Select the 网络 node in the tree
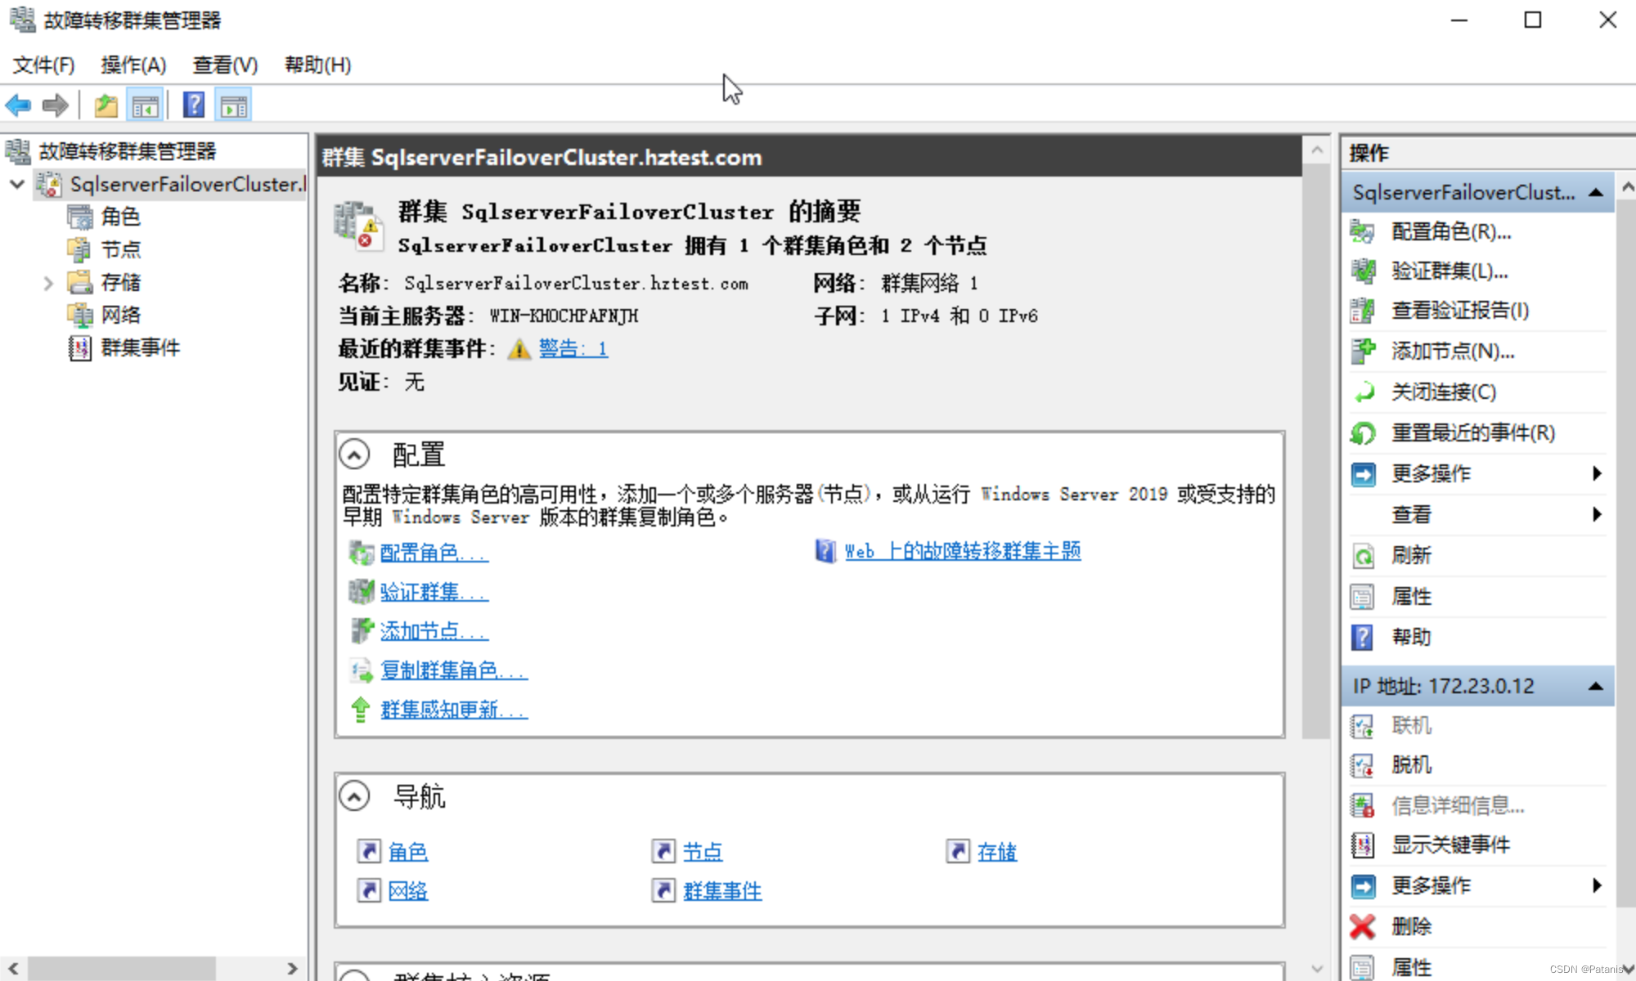 click(x=120, y=315)
